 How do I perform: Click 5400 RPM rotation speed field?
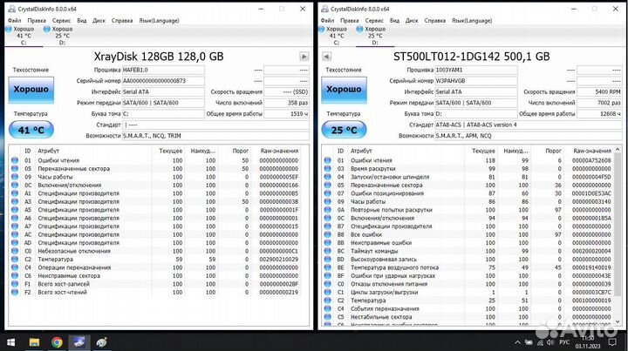(599, 92)
